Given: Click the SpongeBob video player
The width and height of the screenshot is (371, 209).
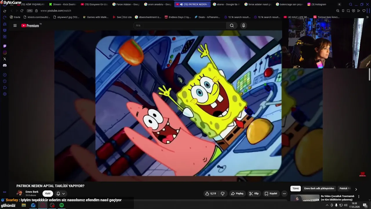Looking at the screenshot, I should [x=188, y=106].
